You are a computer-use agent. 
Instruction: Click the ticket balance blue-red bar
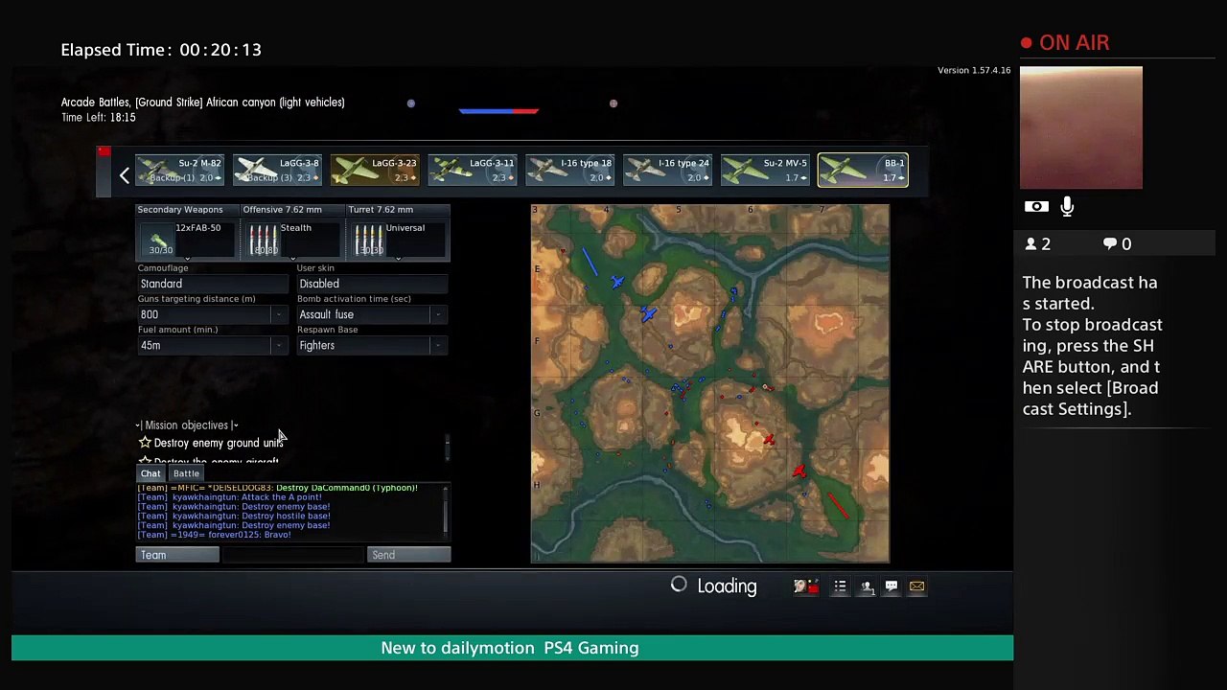498,111
